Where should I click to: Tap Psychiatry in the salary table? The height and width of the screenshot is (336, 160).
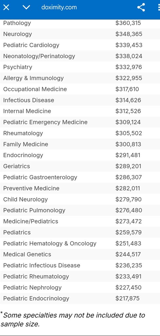coord(18,67)
